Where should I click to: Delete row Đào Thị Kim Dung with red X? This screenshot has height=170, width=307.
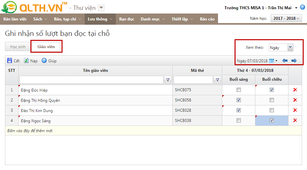[295, 110]
